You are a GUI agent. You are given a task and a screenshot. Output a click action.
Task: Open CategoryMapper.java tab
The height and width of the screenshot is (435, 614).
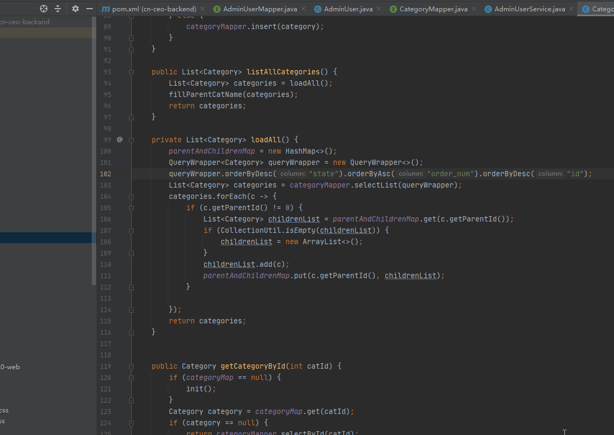tap(429, 9)
